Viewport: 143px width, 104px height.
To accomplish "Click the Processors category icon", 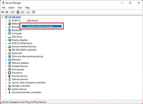I will pyautogui.click(x=9, y=73).
